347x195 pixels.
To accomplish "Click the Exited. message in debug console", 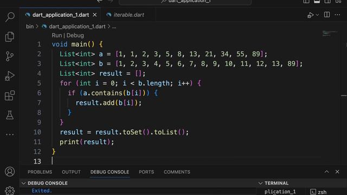I will [42, 191].
